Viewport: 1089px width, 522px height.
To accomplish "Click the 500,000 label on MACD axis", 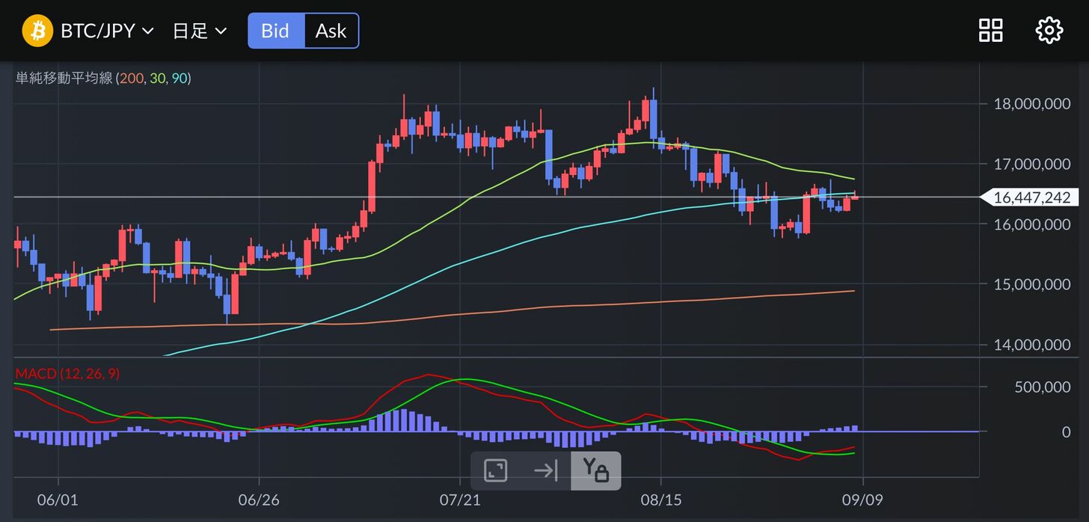I will point(1044,387).
